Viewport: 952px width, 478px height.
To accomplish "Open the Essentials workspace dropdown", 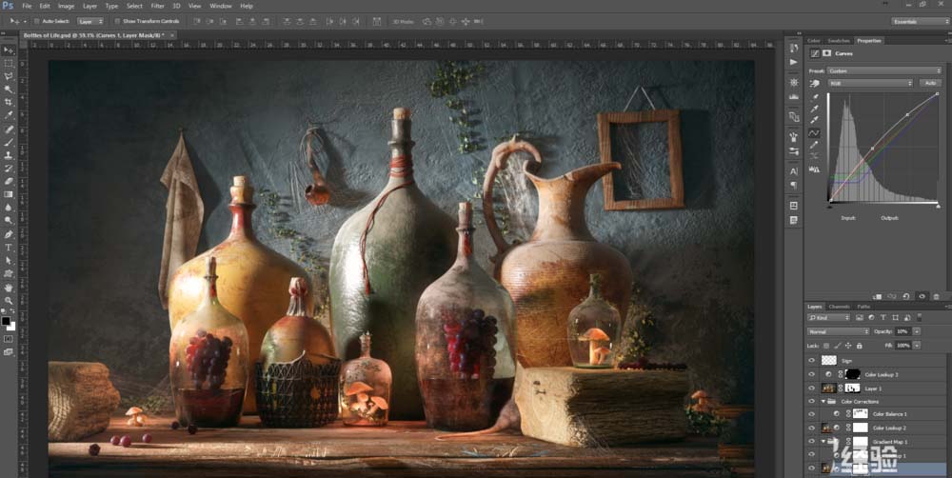I will (920, 21).
